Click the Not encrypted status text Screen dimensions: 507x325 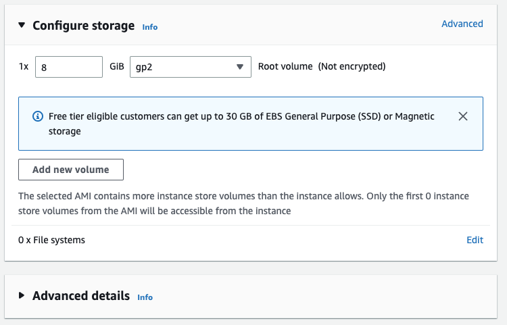point(352,67)
